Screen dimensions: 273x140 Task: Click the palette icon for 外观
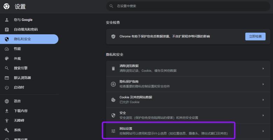pyautogui.click(x=7, y=58)
